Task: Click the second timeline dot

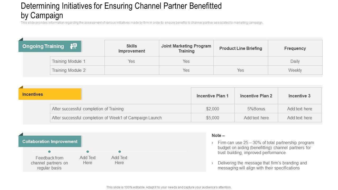Action: [88, 151]
